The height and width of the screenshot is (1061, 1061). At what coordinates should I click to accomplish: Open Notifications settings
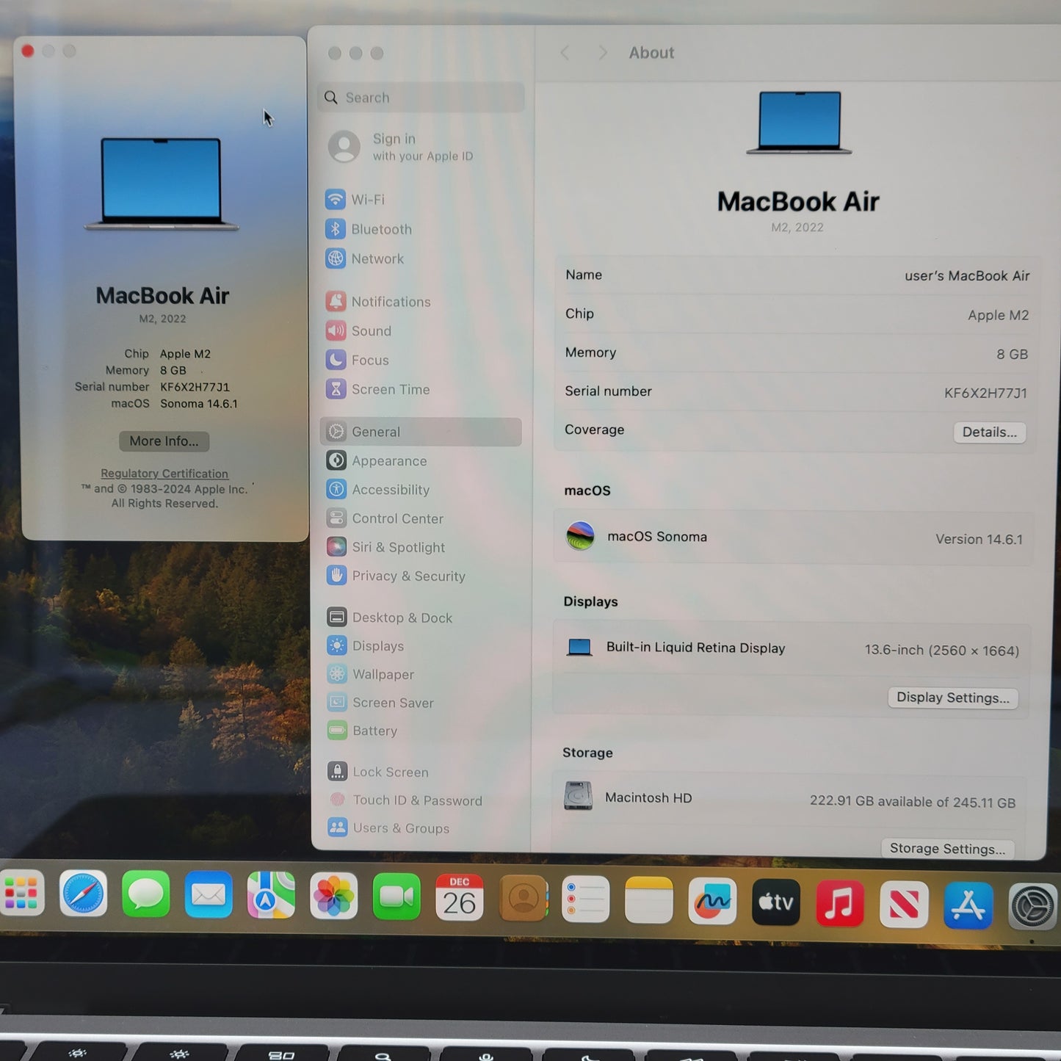[x=391, y=301]
